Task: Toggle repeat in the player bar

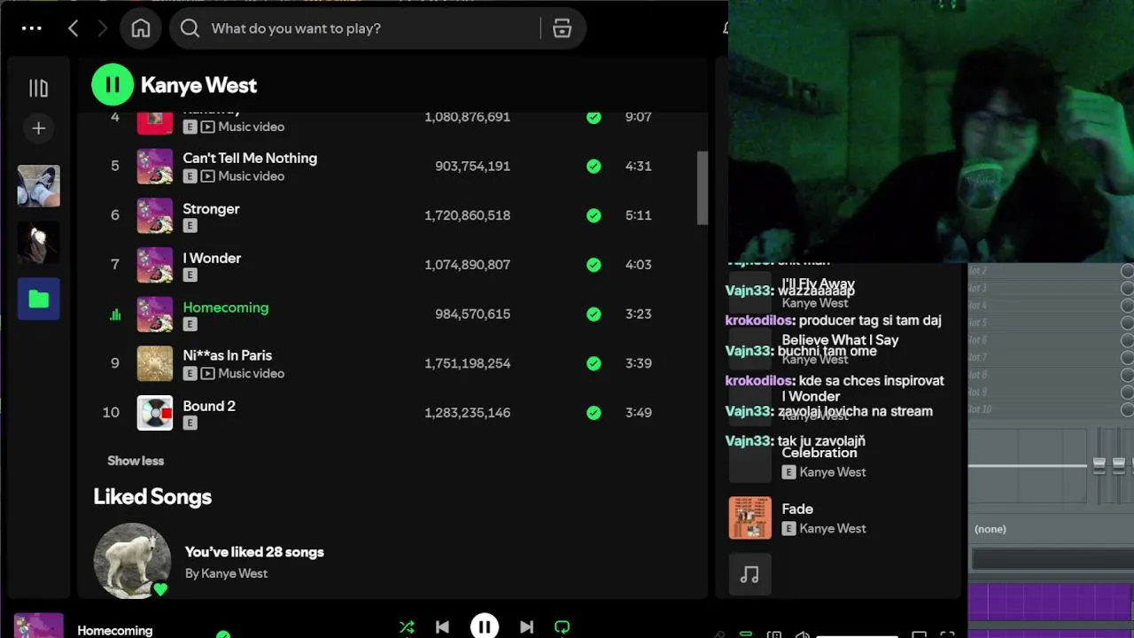Action: click(x=562, y=627)
